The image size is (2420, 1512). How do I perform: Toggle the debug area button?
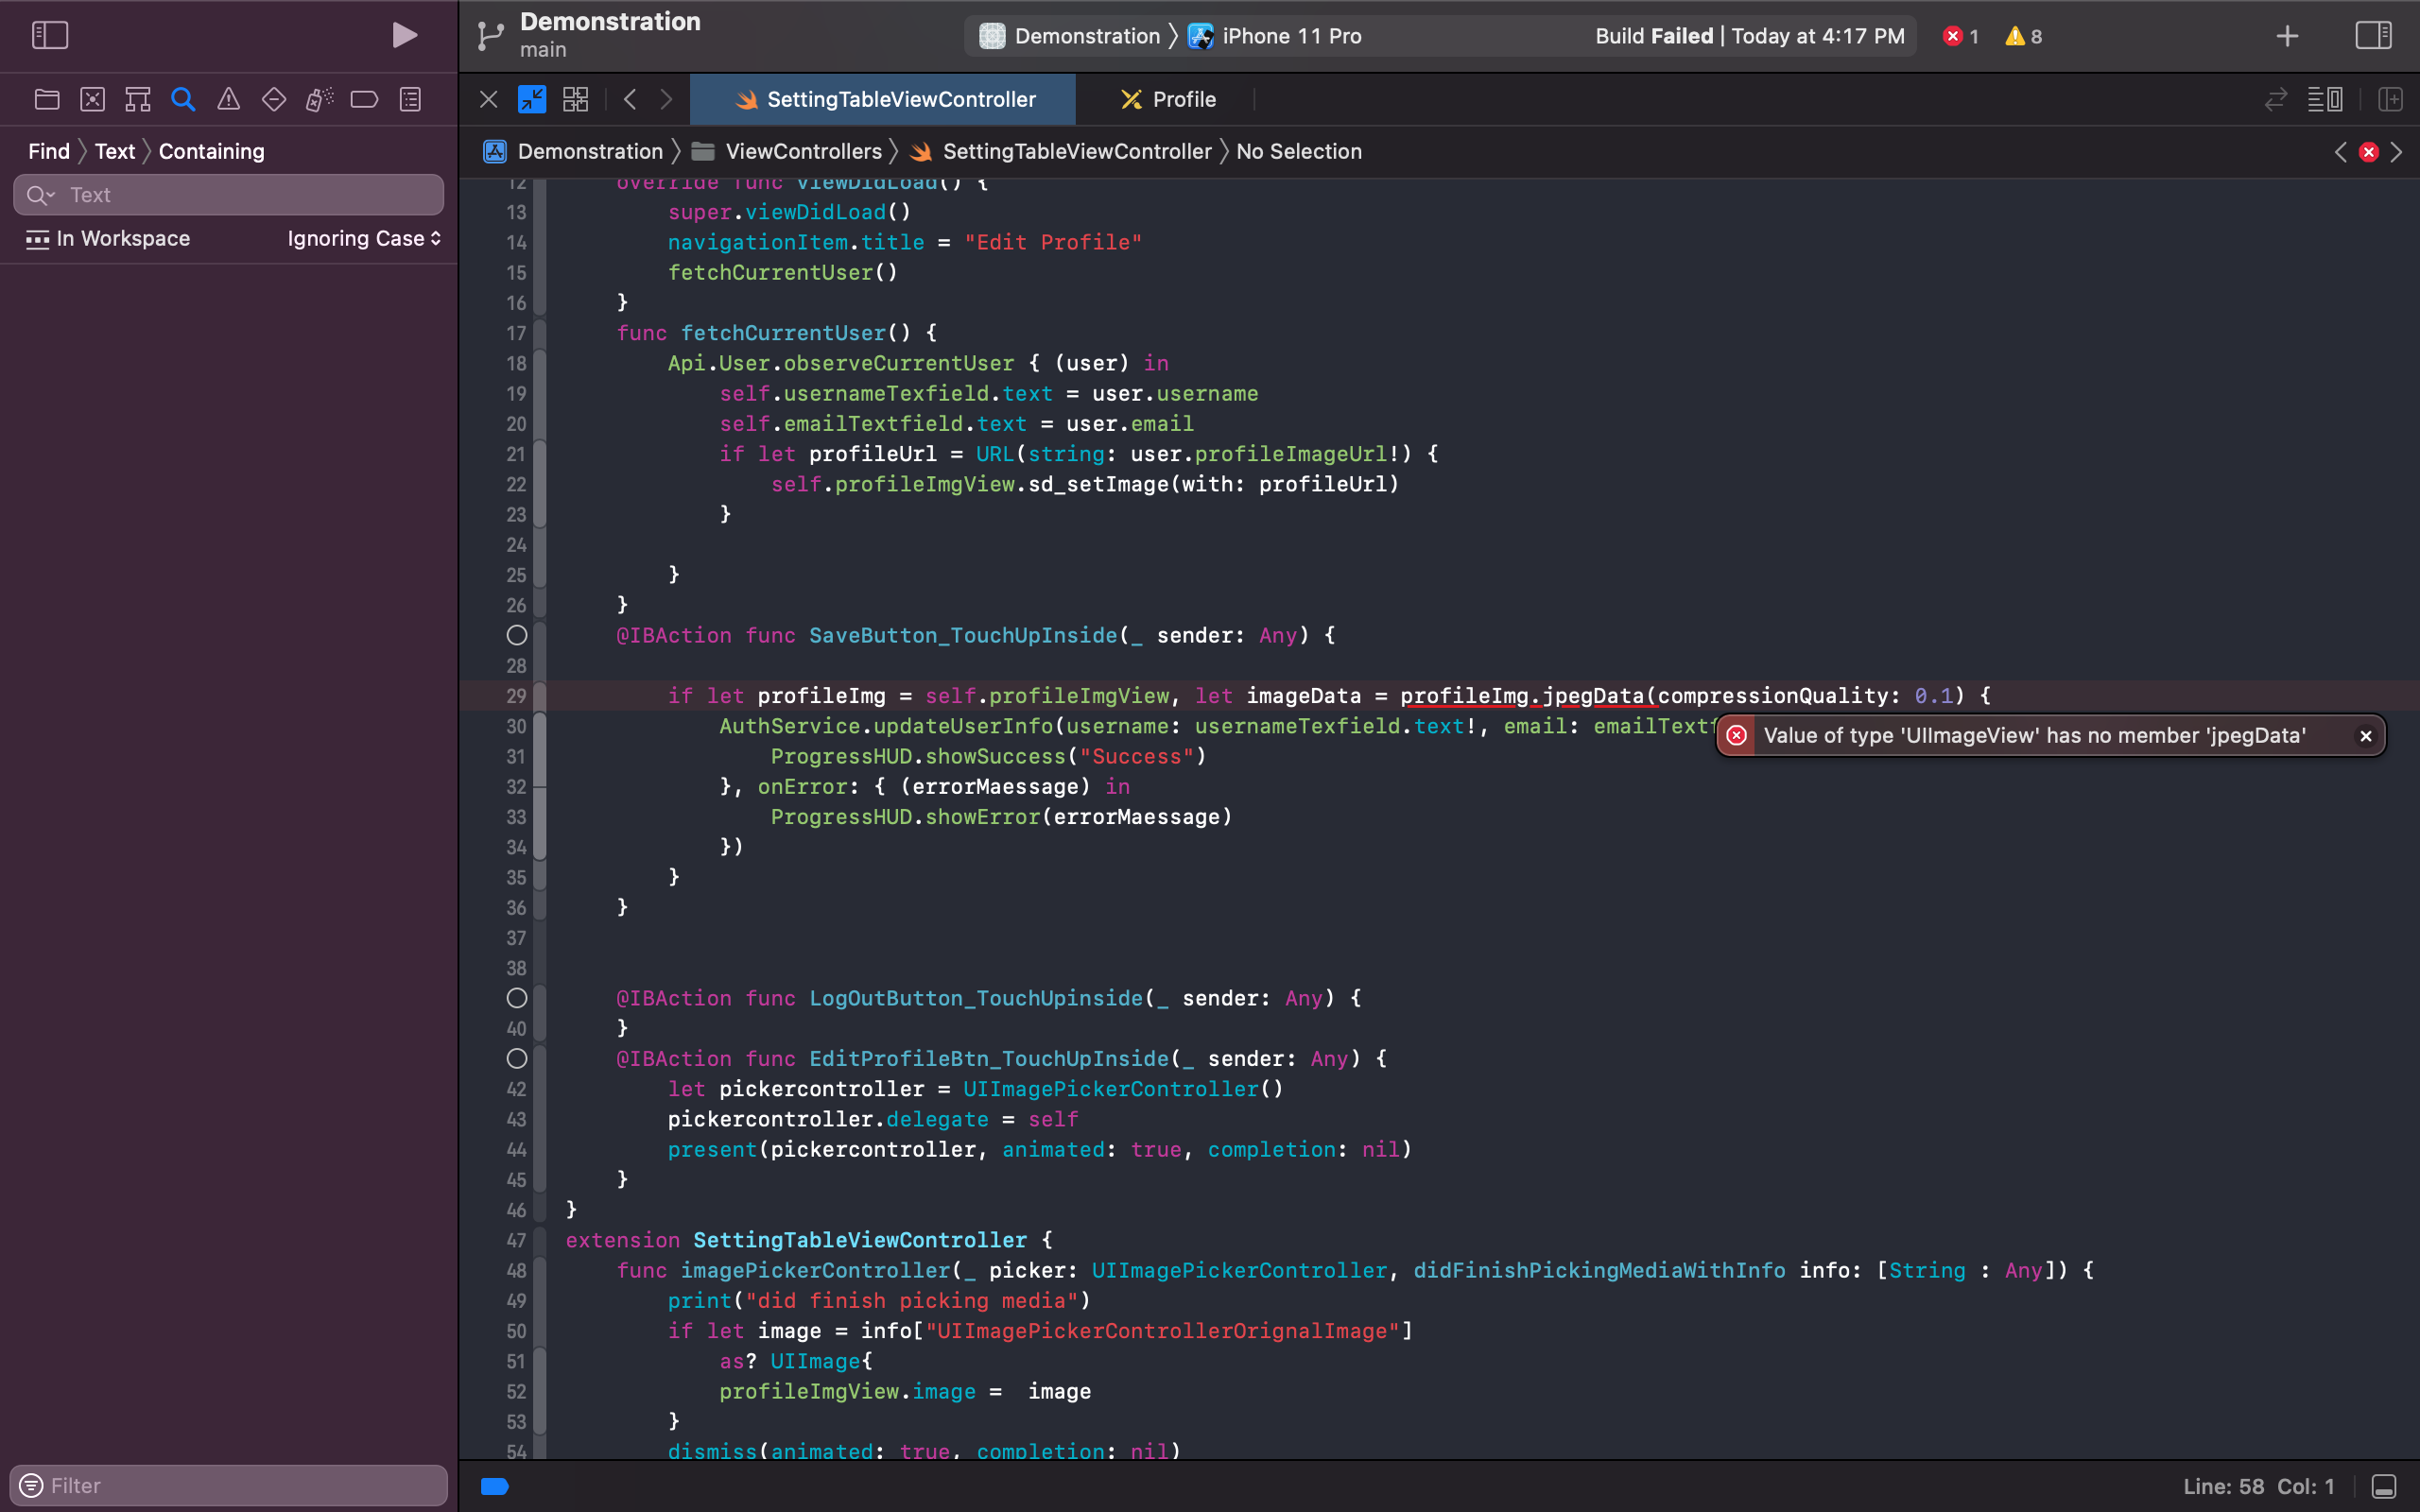[2383, 1486]
